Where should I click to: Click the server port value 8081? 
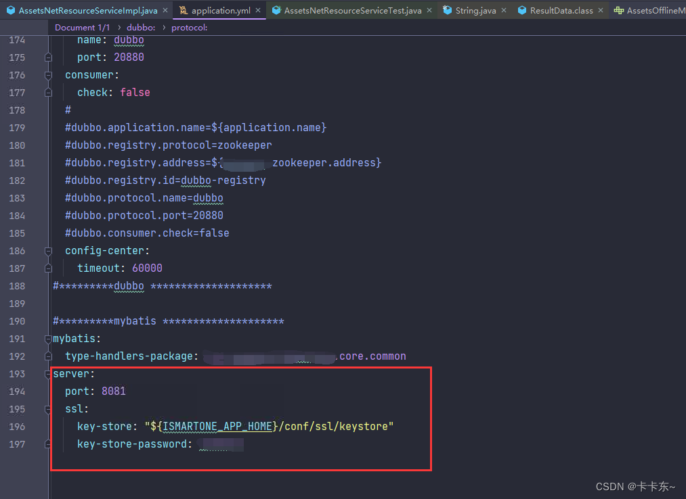(x=114, y=391)
